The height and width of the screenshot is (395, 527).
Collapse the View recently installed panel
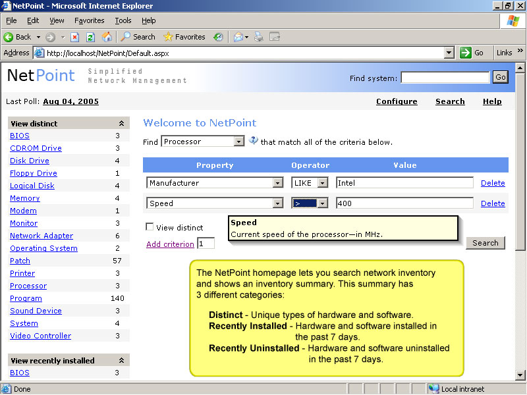121,360
